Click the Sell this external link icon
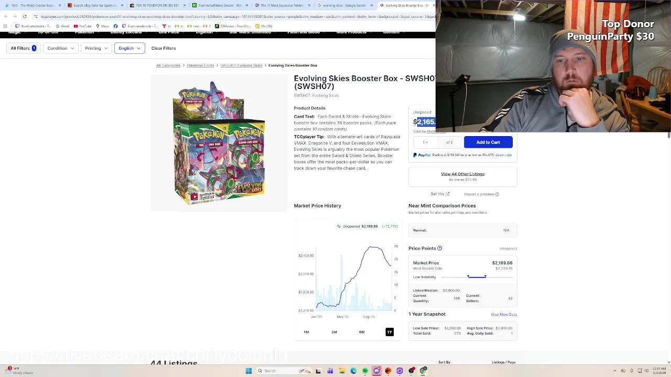671x377 pixels. pyautogui.click(x=447, y=194)
